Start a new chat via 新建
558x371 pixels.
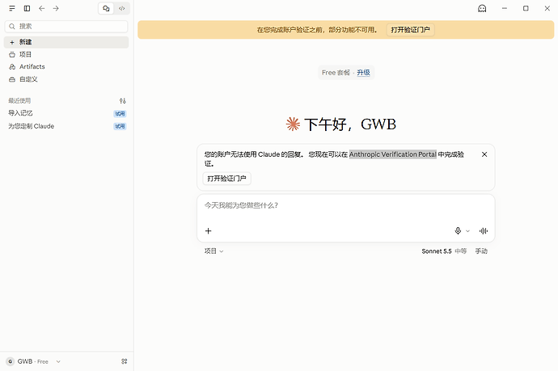(x=66, y=42)
